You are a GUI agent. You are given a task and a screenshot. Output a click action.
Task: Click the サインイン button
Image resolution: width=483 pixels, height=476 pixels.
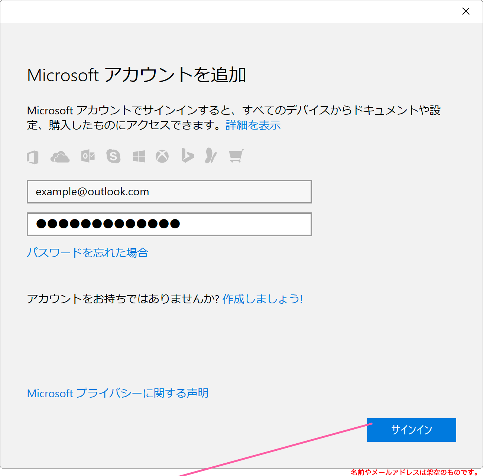pyautogui.click(x=412, y=430)
